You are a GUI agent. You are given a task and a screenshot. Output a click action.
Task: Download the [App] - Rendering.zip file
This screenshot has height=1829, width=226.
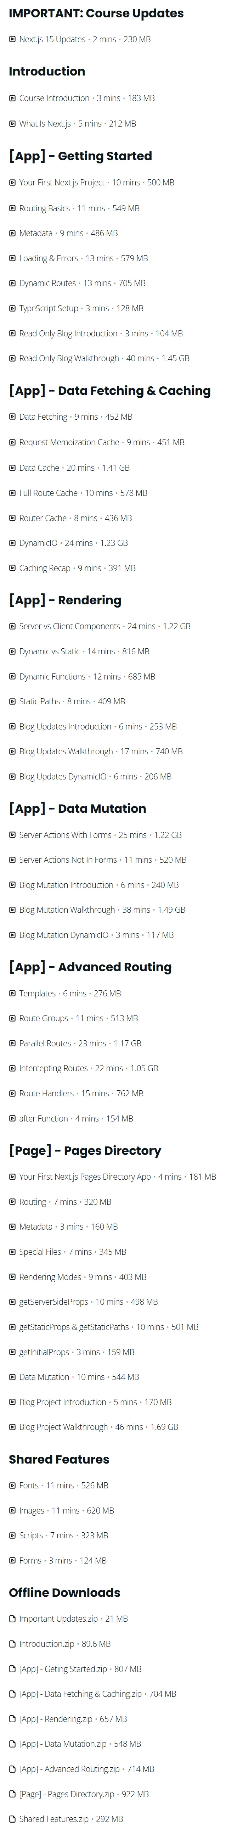click(68, 1719)
